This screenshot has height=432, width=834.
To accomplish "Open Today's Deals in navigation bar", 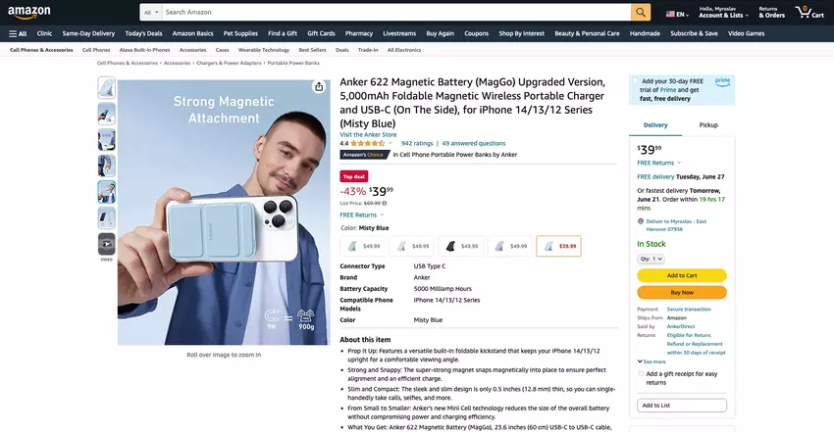I will pos(143,33).
